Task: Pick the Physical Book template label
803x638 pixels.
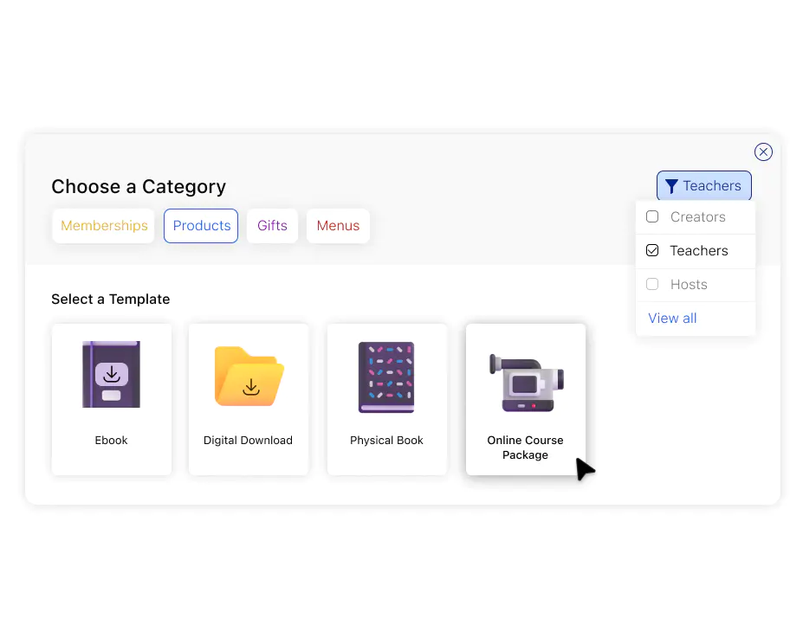Action: [386, 441]
